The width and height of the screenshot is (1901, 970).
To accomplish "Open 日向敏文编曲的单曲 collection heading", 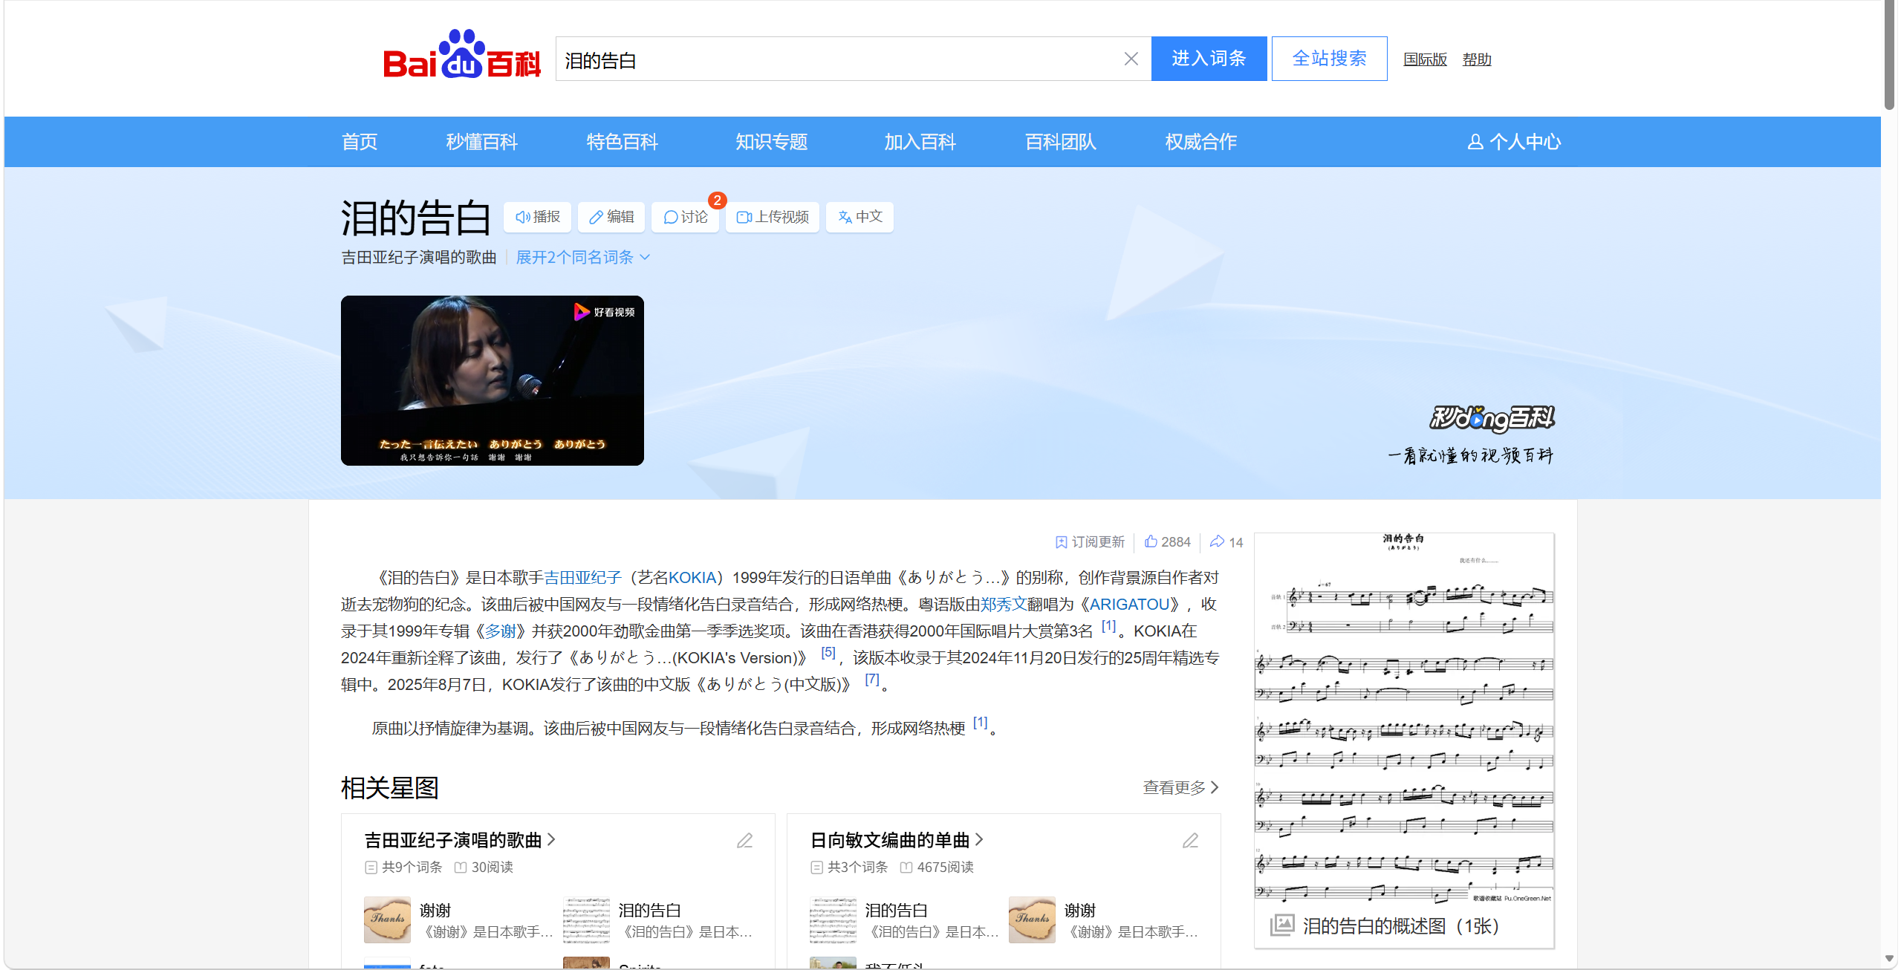I will click(897, 840).
